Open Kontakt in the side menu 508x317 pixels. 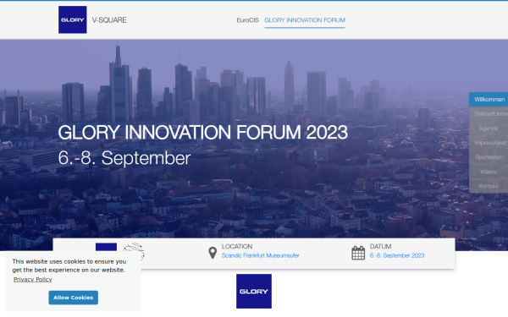pyautogui.click(x=489, y=186)
